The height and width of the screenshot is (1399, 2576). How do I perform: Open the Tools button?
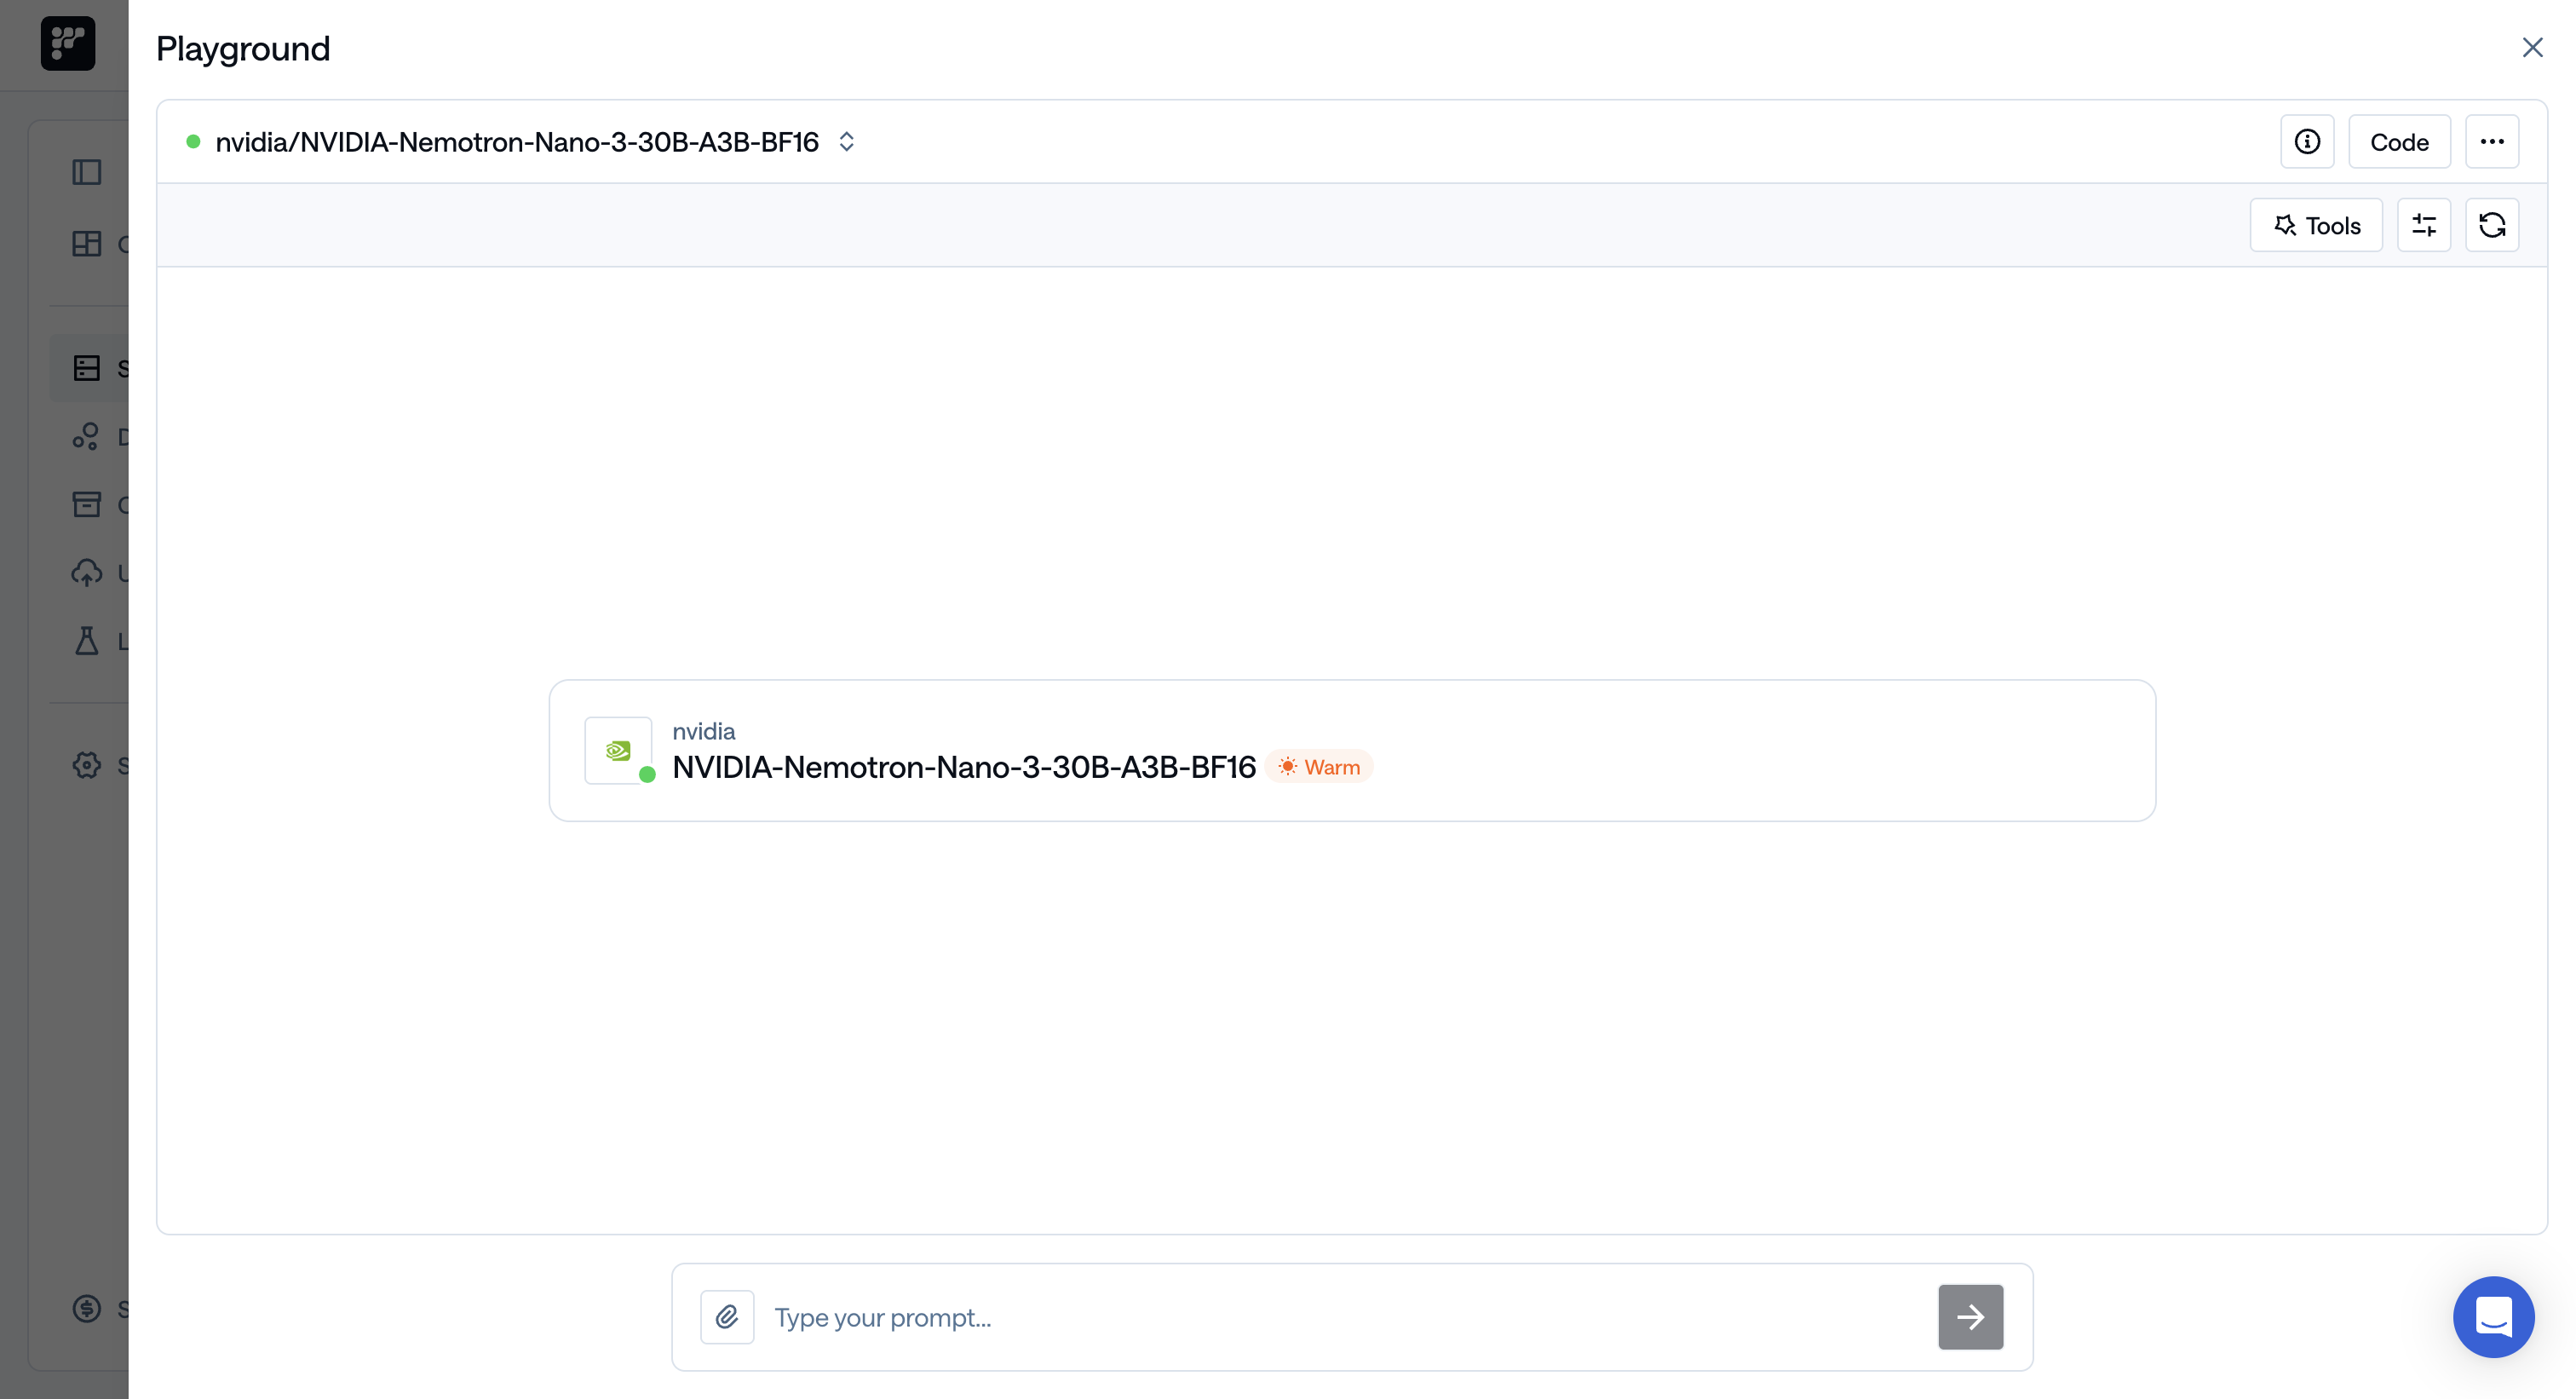[x=2316, y=225]
